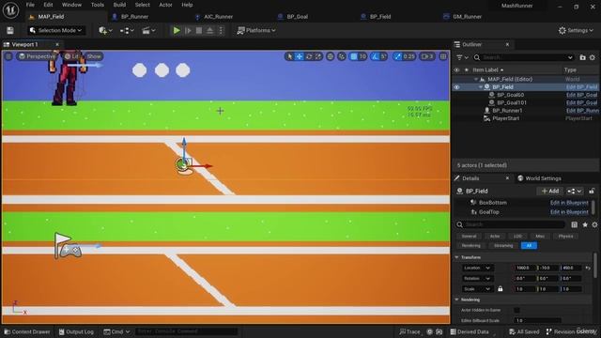Viewport: 601px width, 338px height.
Task: Check the Actor Hidden In Game checkbox
Action: [x=516, y=310]
